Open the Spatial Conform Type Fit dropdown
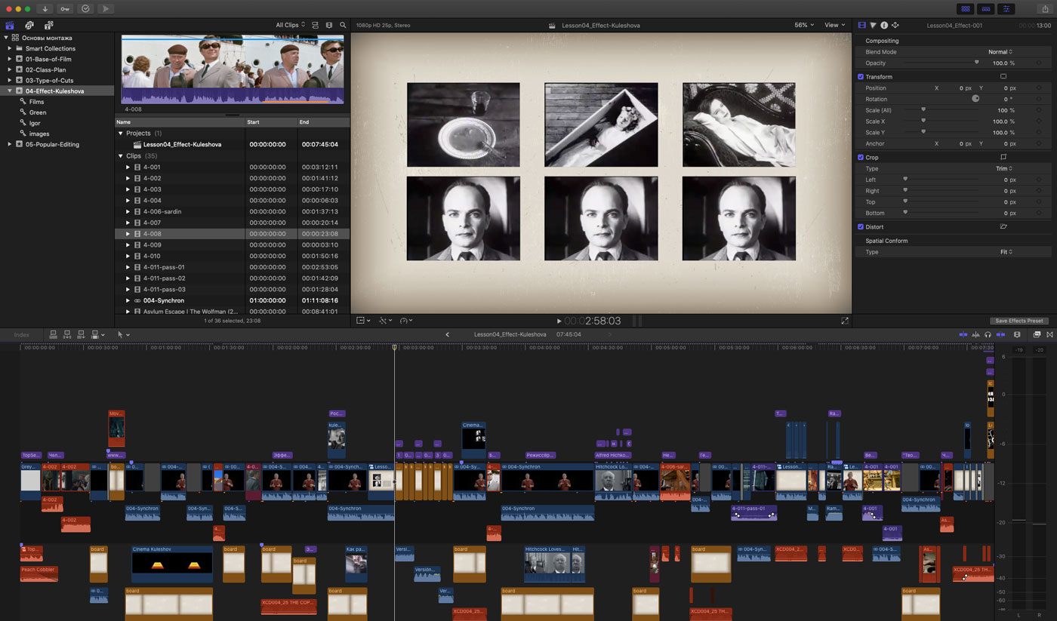This screenshot has height=621, width=1057. click(1006, 252)
